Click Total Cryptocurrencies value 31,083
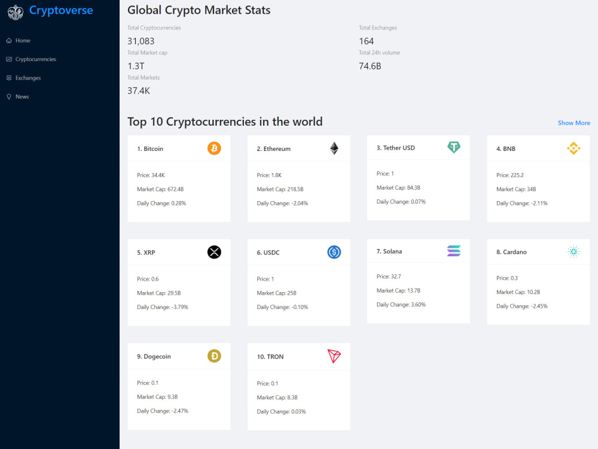This screenshot has height=449, width=598. (141, 41)
